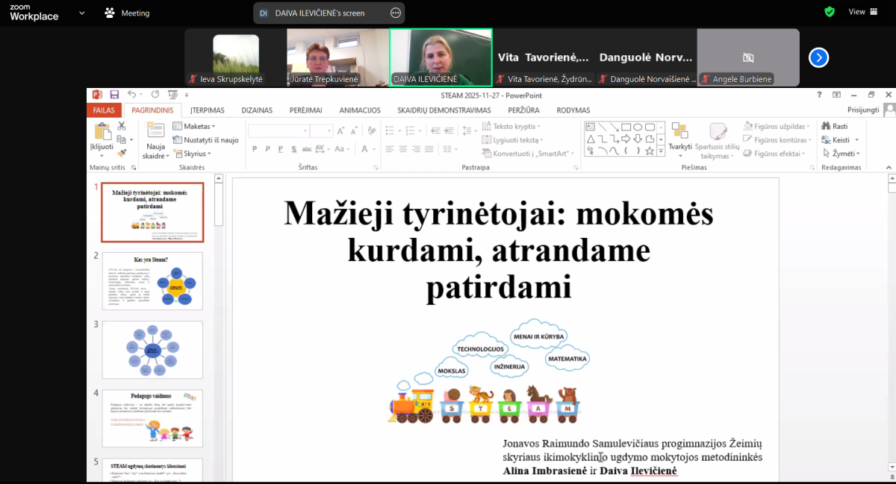The width and height of the screenshot is (896, 484).
Task: Show next participants with blue arrow button
Action: [818, 57]
